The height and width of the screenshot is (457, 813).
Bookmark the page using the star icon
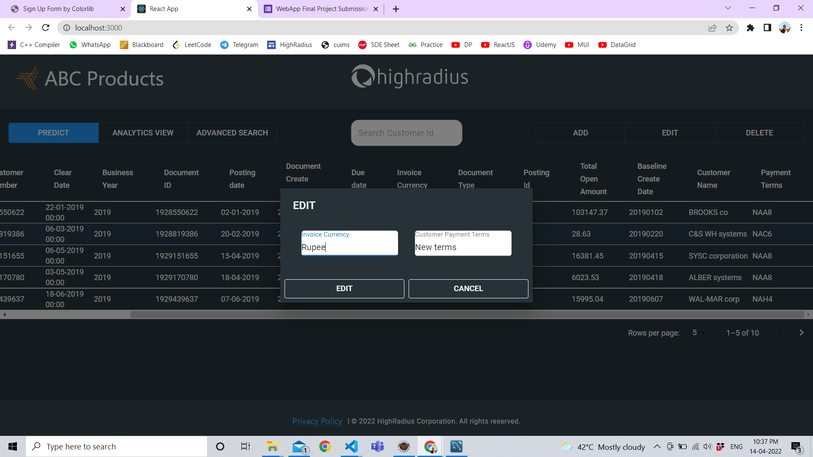coord(730,28)
